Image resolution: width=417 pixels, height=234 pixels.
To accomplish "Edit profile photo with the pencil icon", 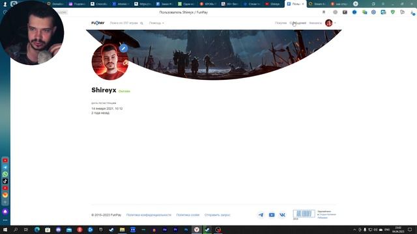I will 123,49.
